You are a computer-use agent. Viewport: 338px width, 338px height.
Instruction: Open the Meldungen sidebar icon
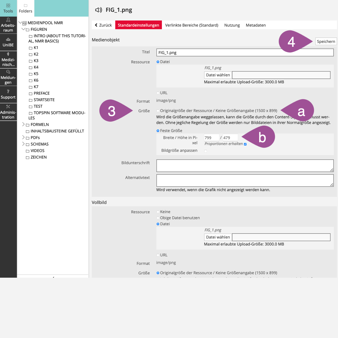point(8,72)
